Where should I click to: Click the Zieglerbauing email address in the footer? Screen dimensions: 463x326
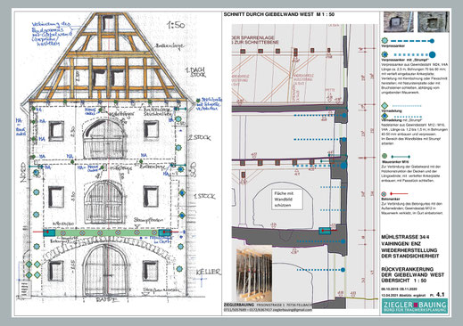(293, 310)
